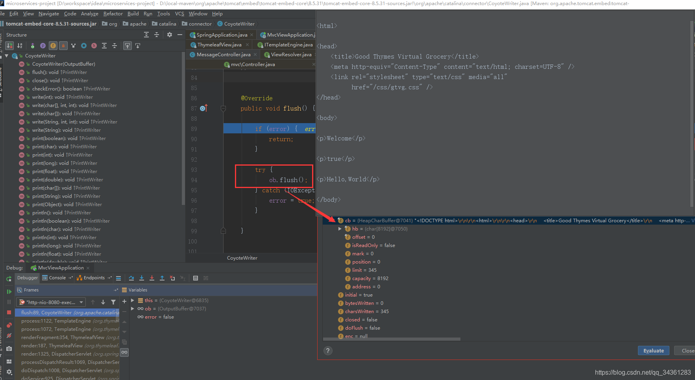
Task: Toggle Show Lambdas red lambda icon
Action: click(94, 46)
